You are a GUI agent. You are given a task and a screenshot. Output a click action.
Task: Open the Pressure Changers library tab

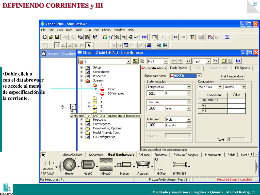point(186,155)
